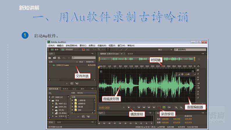Open the 内容 OS (E:) path dropdown
This screenshot has height=130, width=231.
click(86, 93)
